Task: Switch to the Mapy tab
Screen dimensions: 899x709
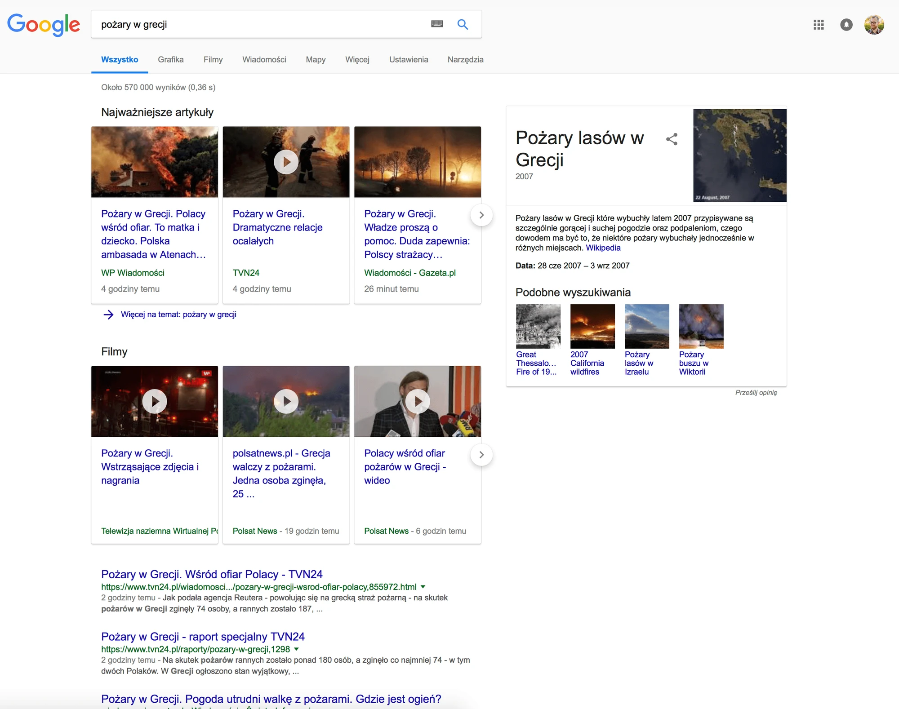Action: point(316,60)
